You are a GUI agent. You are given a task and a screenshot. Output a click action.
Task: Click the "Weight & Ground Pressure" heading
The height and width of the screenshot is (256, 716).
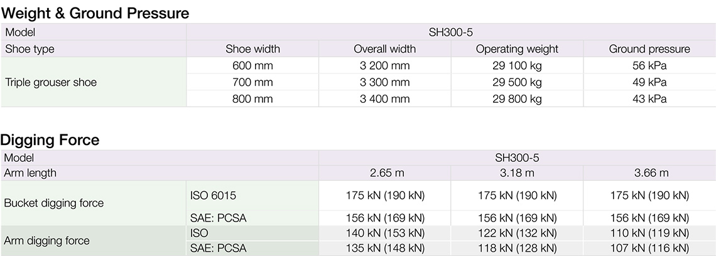click(95, 13)
